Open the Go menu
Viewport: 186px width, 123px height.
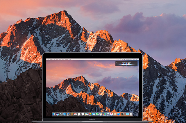(63, 59)
